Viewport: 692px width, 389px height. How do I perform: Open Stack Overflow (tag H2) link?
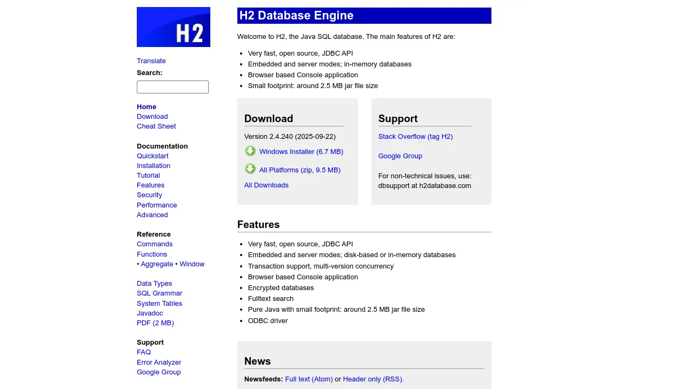[416, 137]
